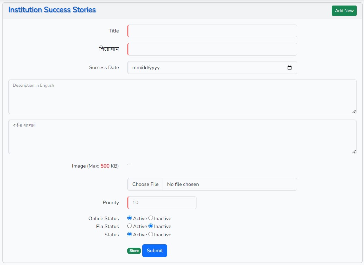Screen dimensions: 364x265
Task: Select Inactive for Online Status
Action: tap(151, 218)
